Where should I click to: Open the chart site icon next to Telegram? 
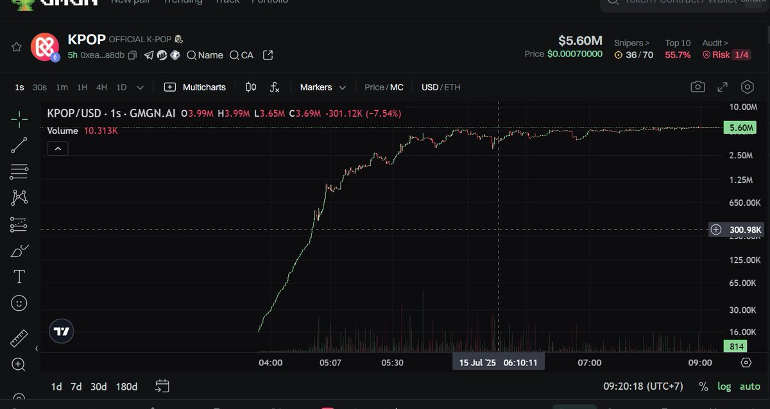[x=162, y=55]
